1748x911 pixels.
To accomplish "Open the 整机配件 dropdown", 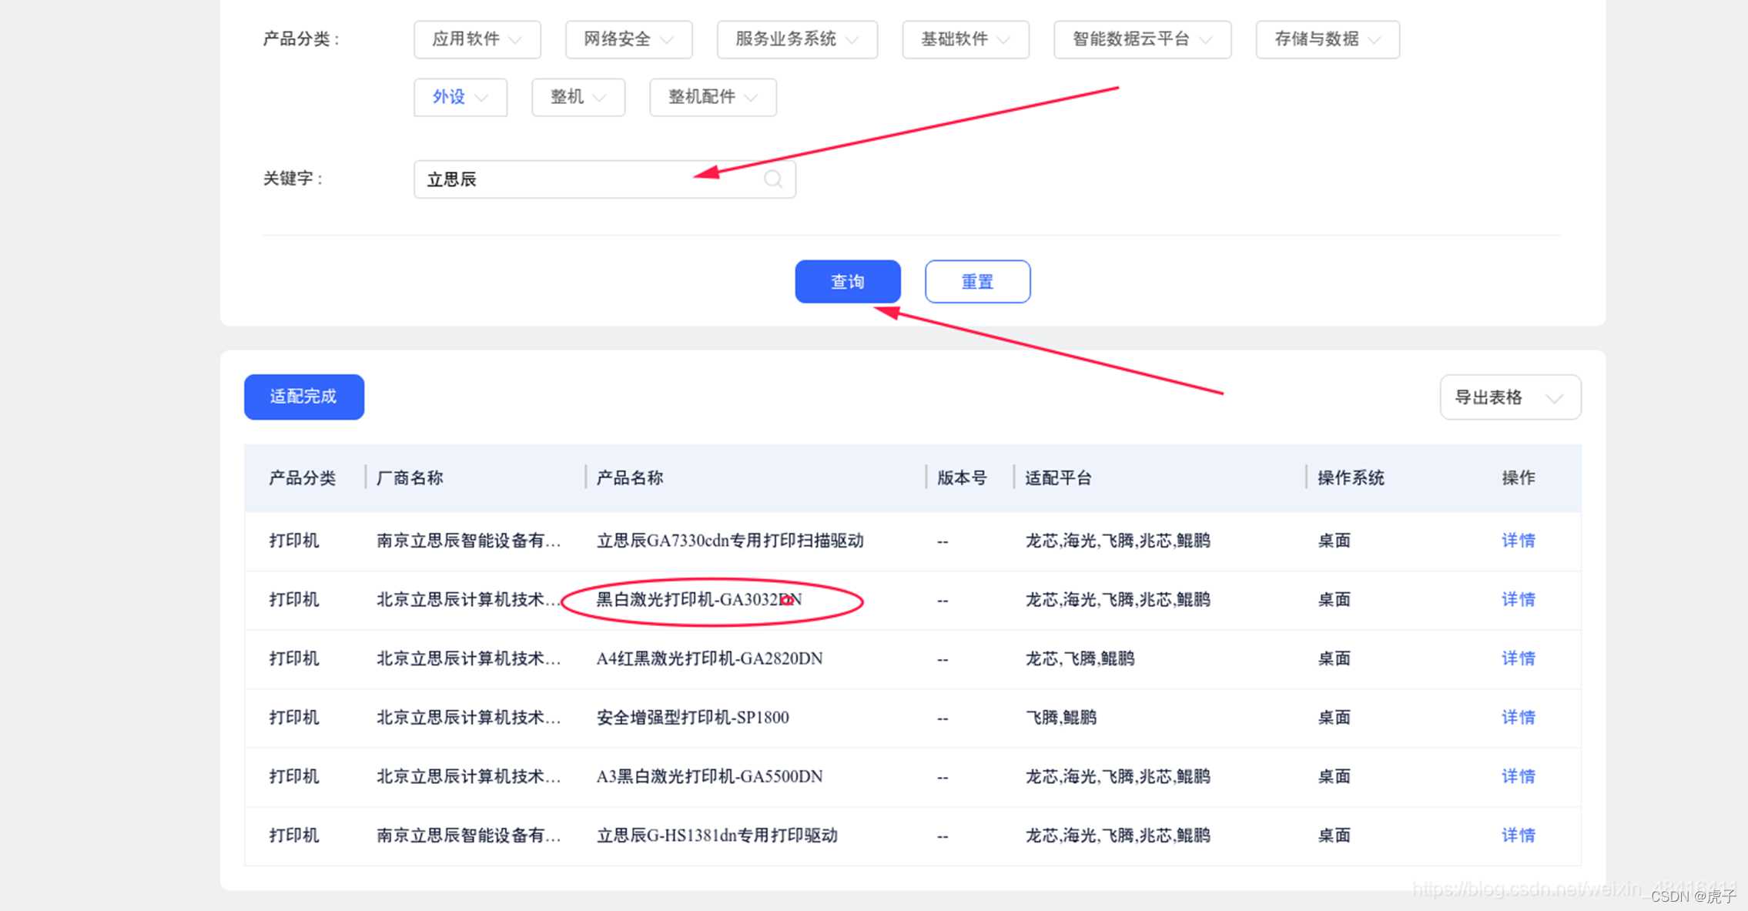I will pos(712,97).
